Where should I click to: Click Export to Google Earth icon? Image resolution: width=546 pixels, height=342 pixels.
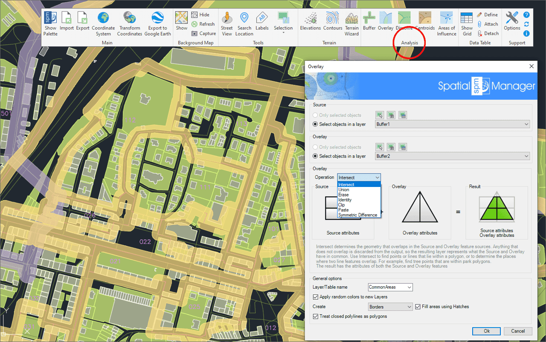pyautogui.click(x=157, y=18)
